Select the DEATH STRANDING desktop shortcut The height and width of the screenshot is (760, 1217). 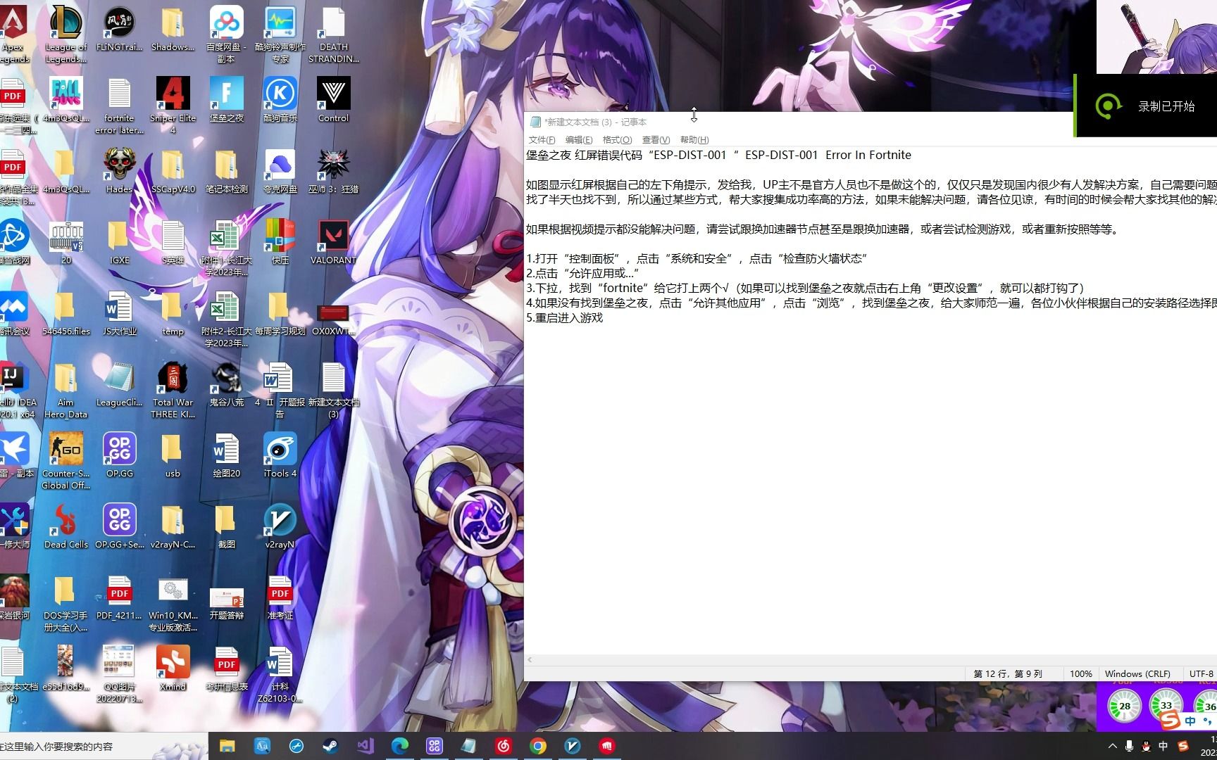pos(333,34)
